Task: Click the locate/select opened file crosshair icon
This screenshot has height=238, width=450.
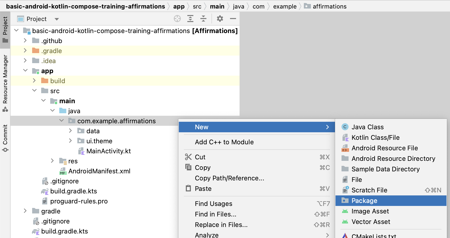Action: [x=177, y=19]
